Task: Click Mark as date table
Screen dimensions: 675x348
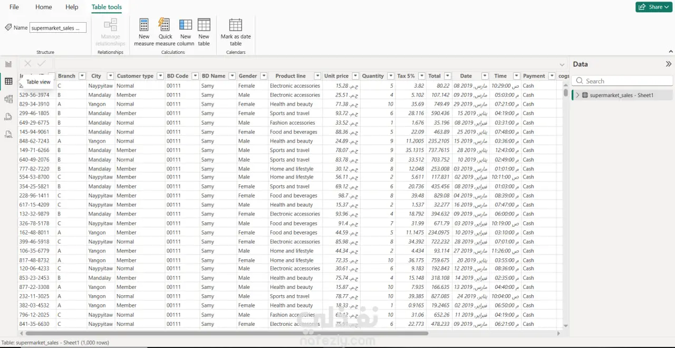Action: point(236,32)
